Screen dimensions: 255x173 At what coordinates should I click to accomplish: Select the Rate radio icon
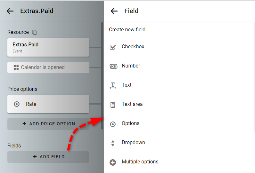tap(17, 104)
